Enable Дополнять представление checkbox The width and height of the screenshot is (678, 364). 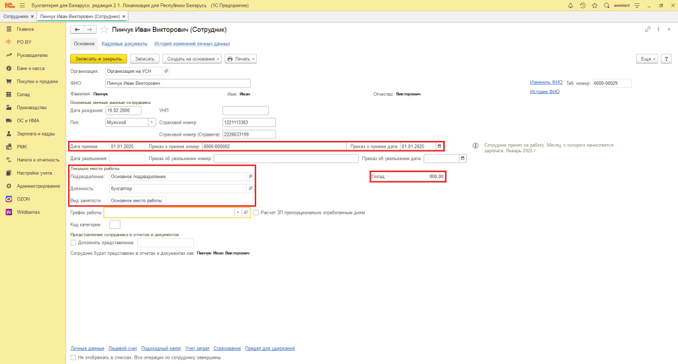(x=73, y=242)
